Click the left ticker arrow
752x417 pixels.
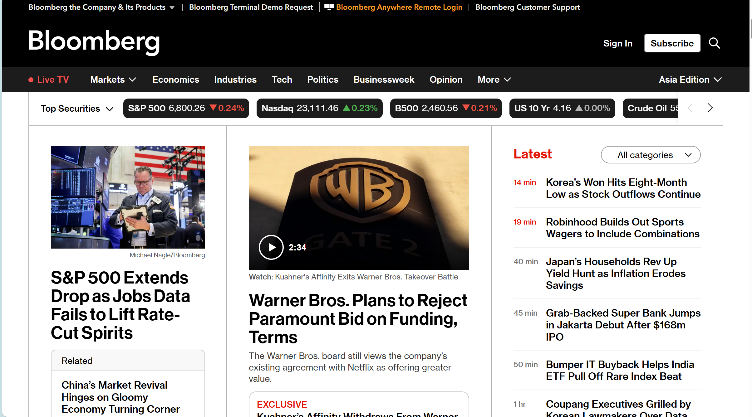[690, 108]
